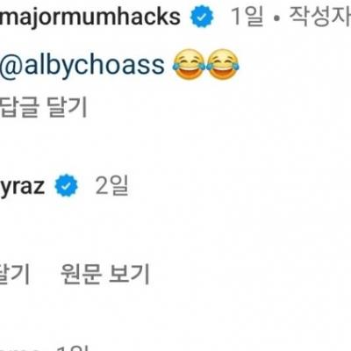Screen dimensions: 351x351
Task: Open the @albychoass mention
Action: point(82,65)
